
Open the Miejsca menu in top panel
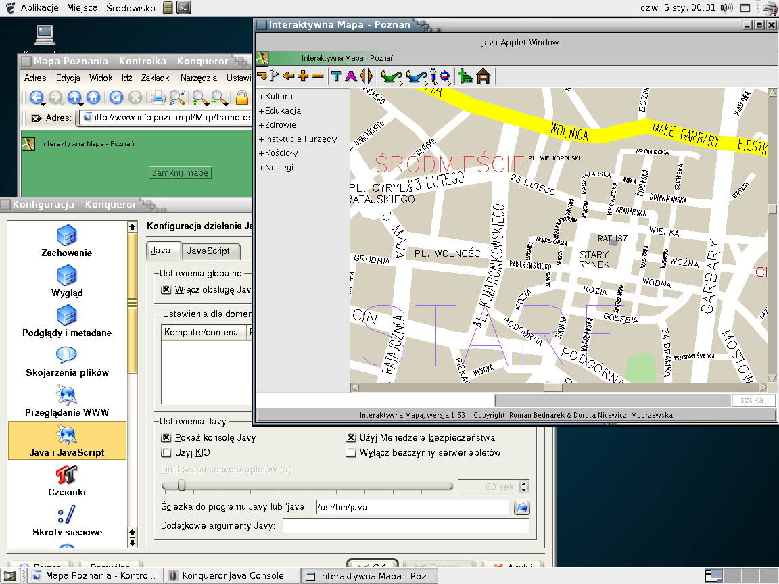[82, 7]
